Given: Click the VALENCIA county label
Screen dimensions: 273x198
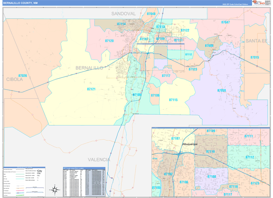Looking at the screenshot, I should [x=99, y=160].
